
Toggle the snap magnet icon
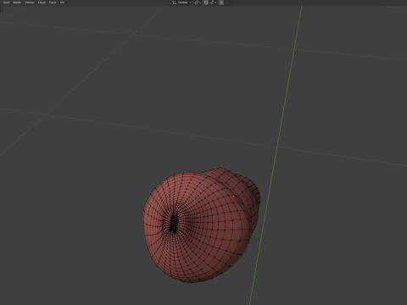(x=206, y=3)
